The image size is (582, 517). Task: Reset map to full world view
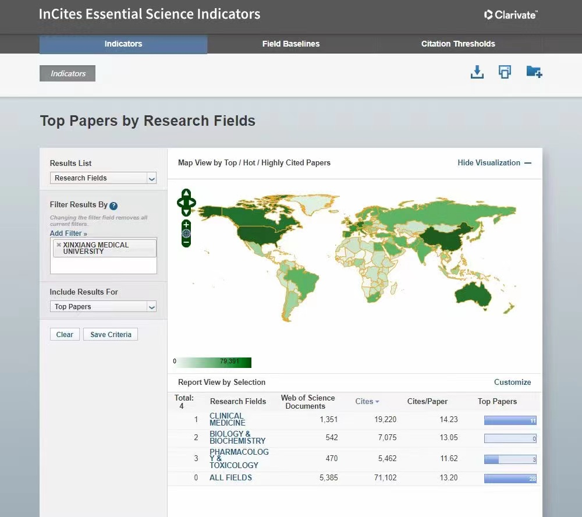[x=186, y=233]
